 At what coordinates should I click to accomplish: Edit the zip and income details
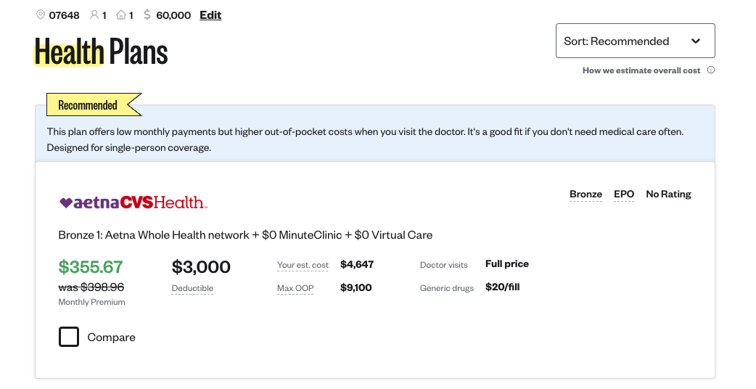(210, 15)
